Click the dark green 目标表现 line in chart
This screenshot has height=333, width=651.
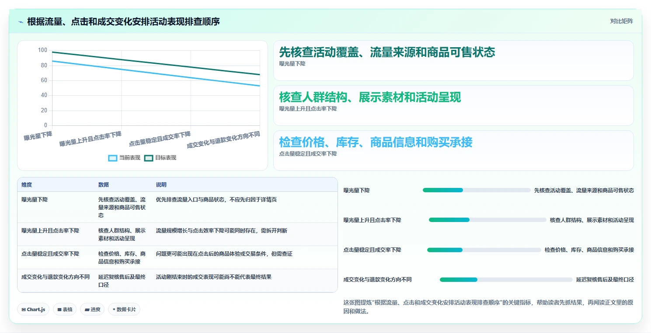[x=156, y=63]
